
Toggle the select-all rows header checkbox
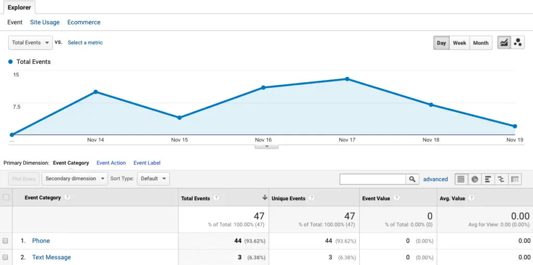coord(6,197)
